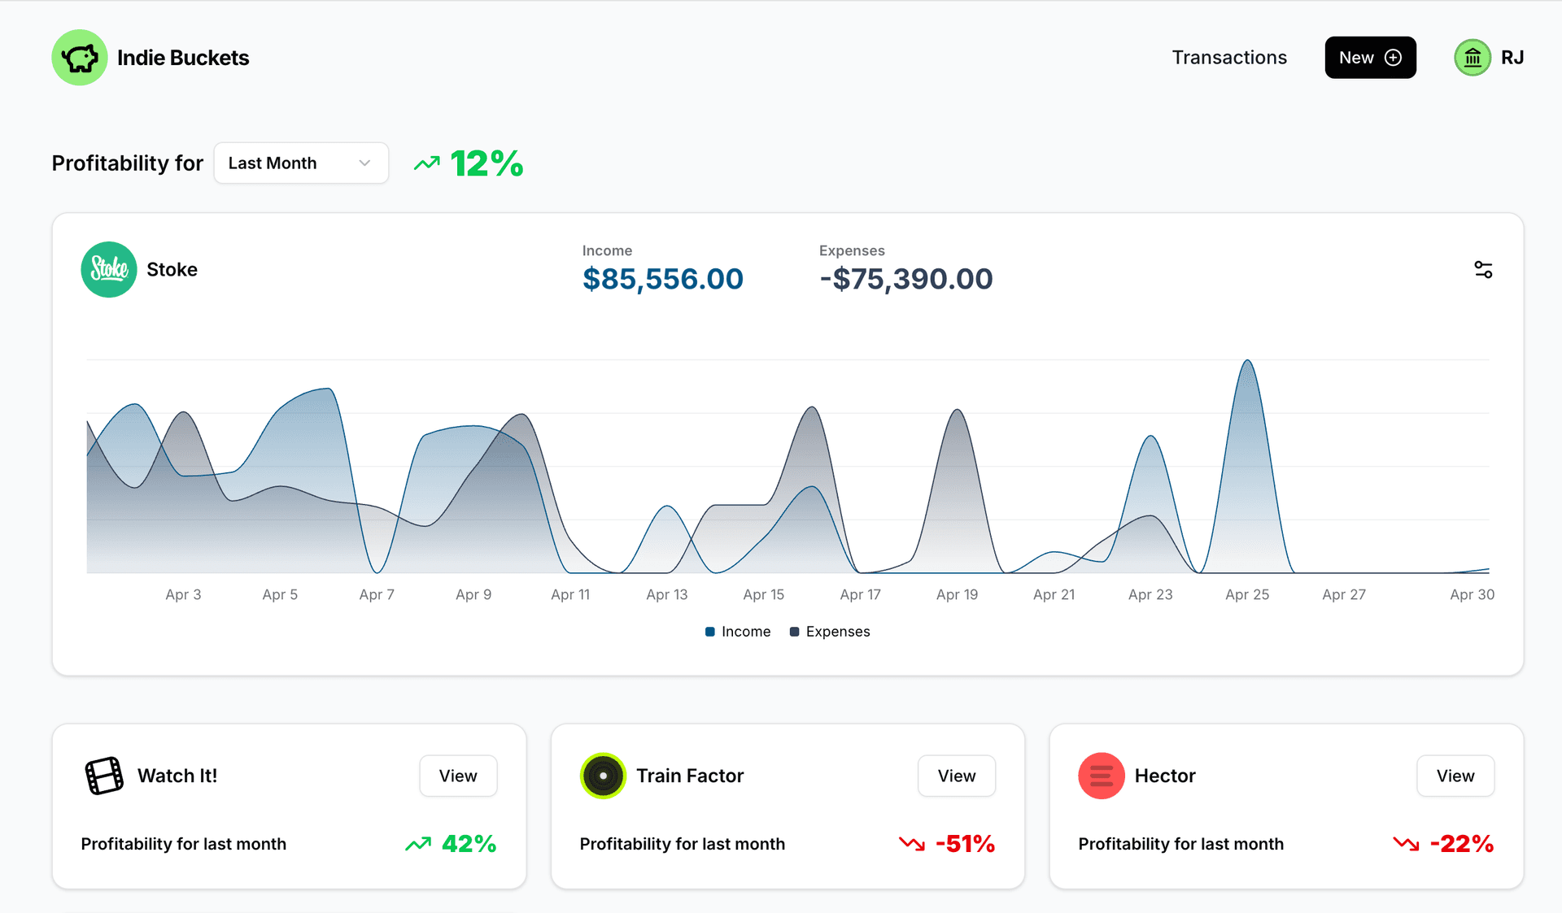Go to Transactions page
The image size is (1562, 913).
pos(1229,58)
